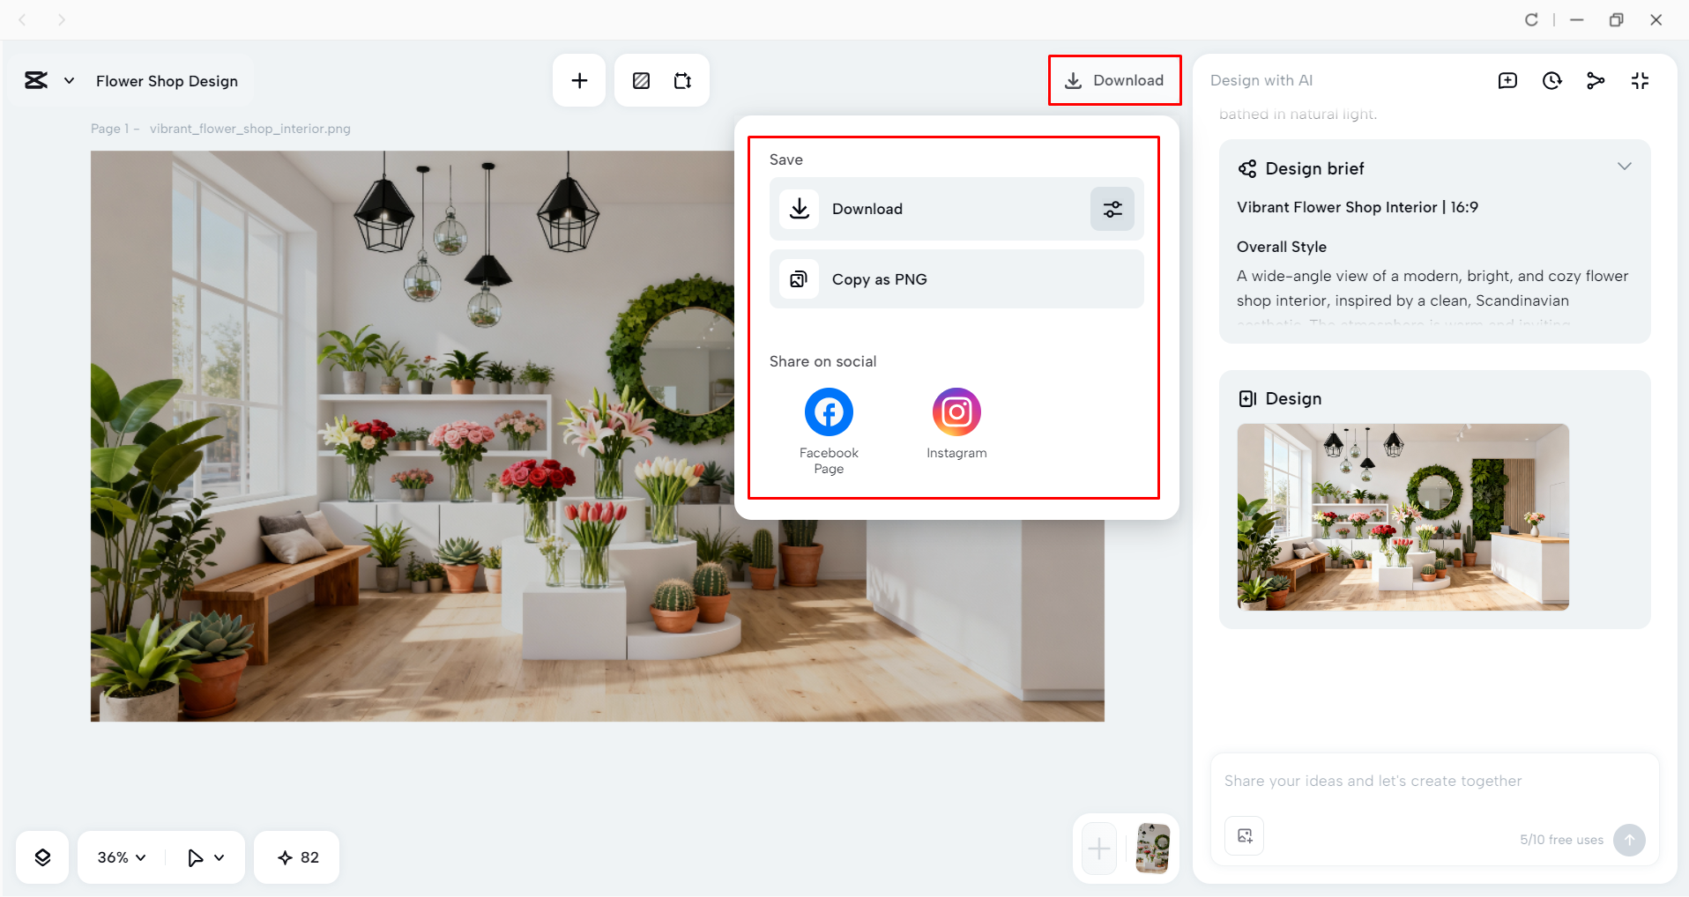
Task: Add a new element with the plus button
Action: 579,81
